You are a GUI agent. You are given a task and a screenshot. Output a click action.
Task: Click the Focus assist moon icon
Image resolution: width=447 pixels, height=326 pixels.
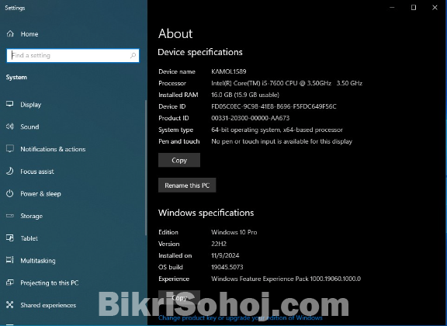[x=9, y=171]
